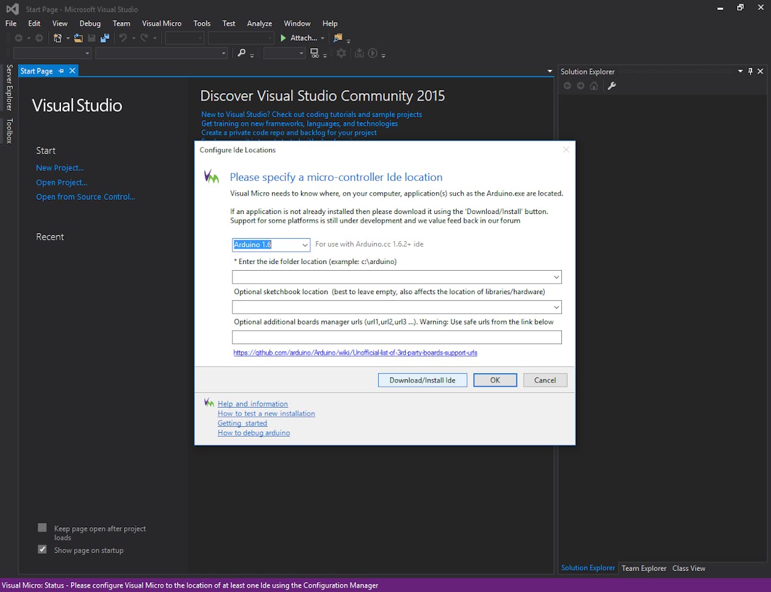Click the magnifier search icon in toolbar
Image resolution: width=771 pixels, height=592 pixels.
[241, 54]
